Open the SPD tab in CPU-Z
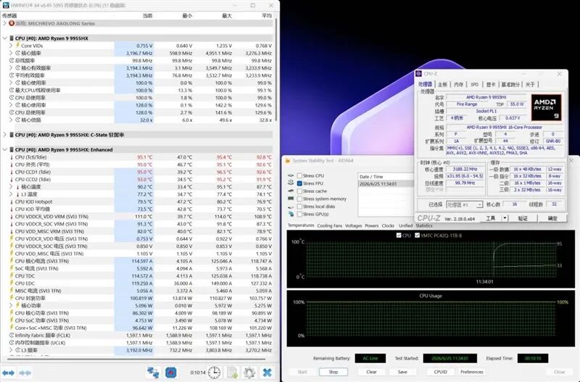Viewport: 580px width, 382px height. pos(475,84)
